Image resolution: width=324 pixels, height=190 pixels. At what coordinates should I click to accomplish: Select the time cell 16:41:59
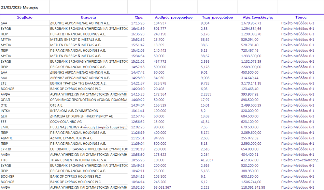138,29
